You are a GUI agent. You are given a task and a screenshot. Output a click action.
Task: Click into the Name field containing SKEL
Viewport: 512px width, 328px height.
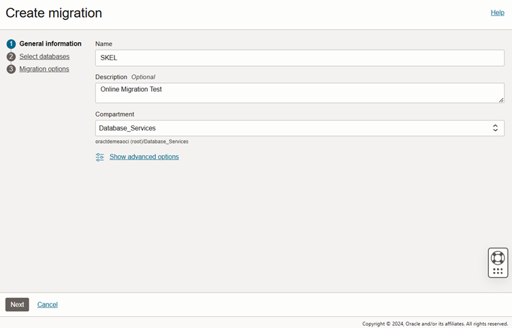(x=300, y=58)
